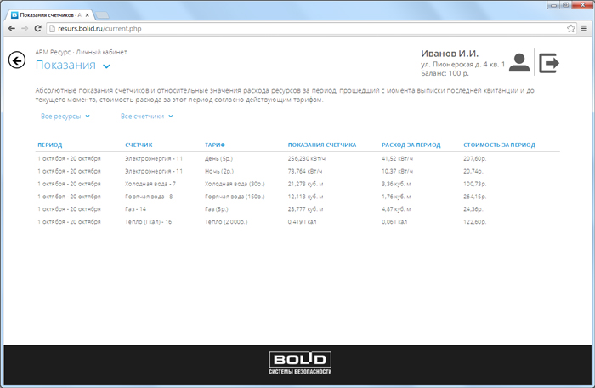This screenshot has width=595, height=388.
Task: Click the user profile avatar icon
Action: 519,63
